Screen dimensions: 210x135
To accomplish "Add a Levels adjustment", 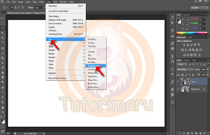I will tap(188, 45).
